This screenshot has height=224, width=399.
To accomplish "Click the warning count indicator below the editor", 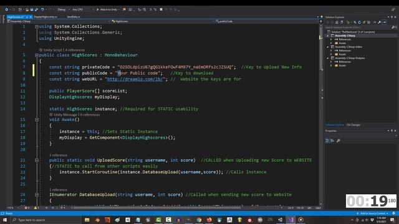I will tap(36, 208).
